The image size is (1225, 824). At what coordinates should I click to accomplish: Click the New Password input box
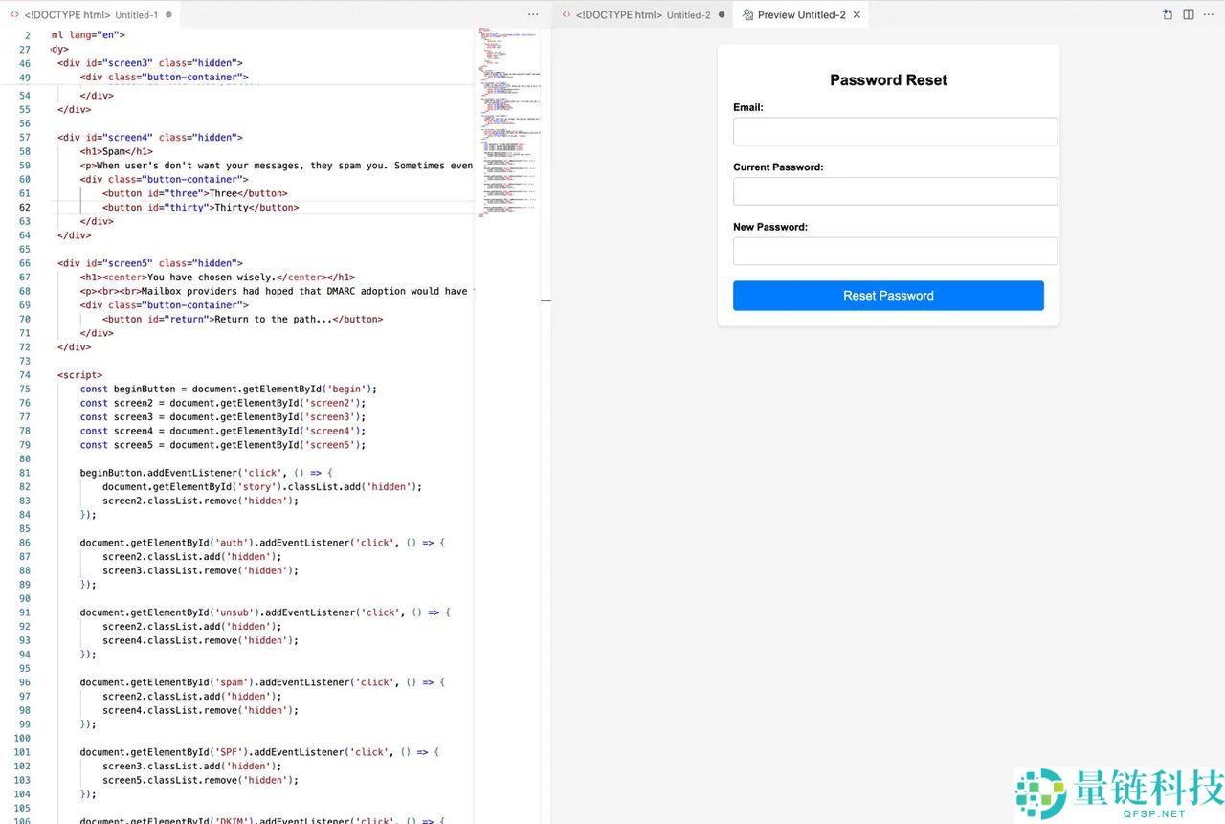pyautogui.click(x=894, y=251)
